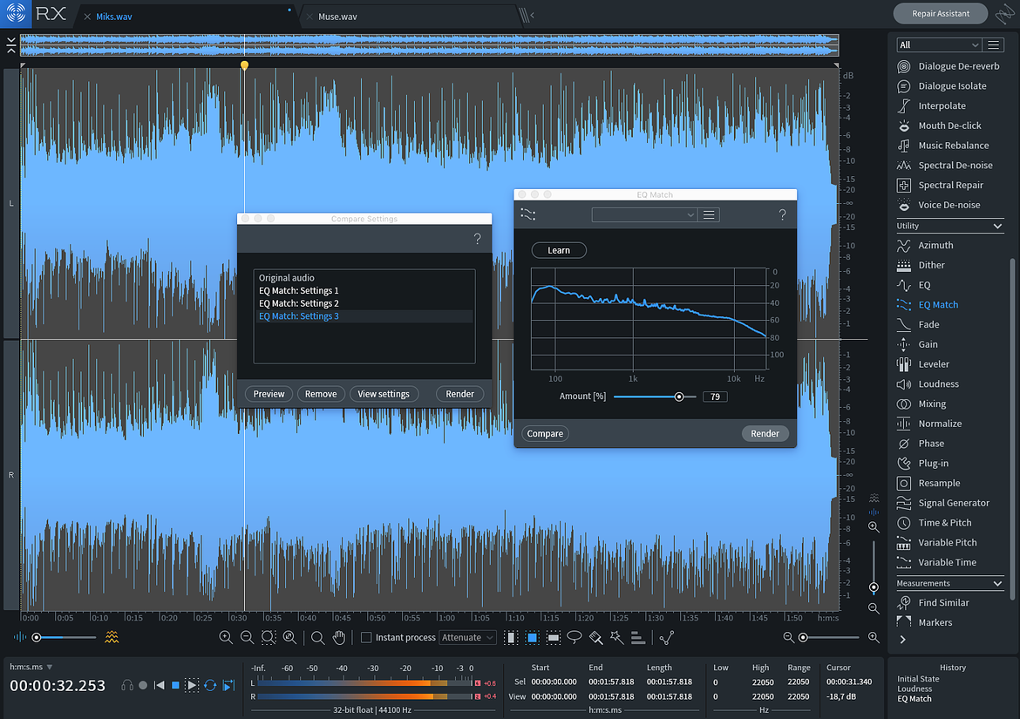
Task: Open the Dither module
Action: [x=921, y=265]
